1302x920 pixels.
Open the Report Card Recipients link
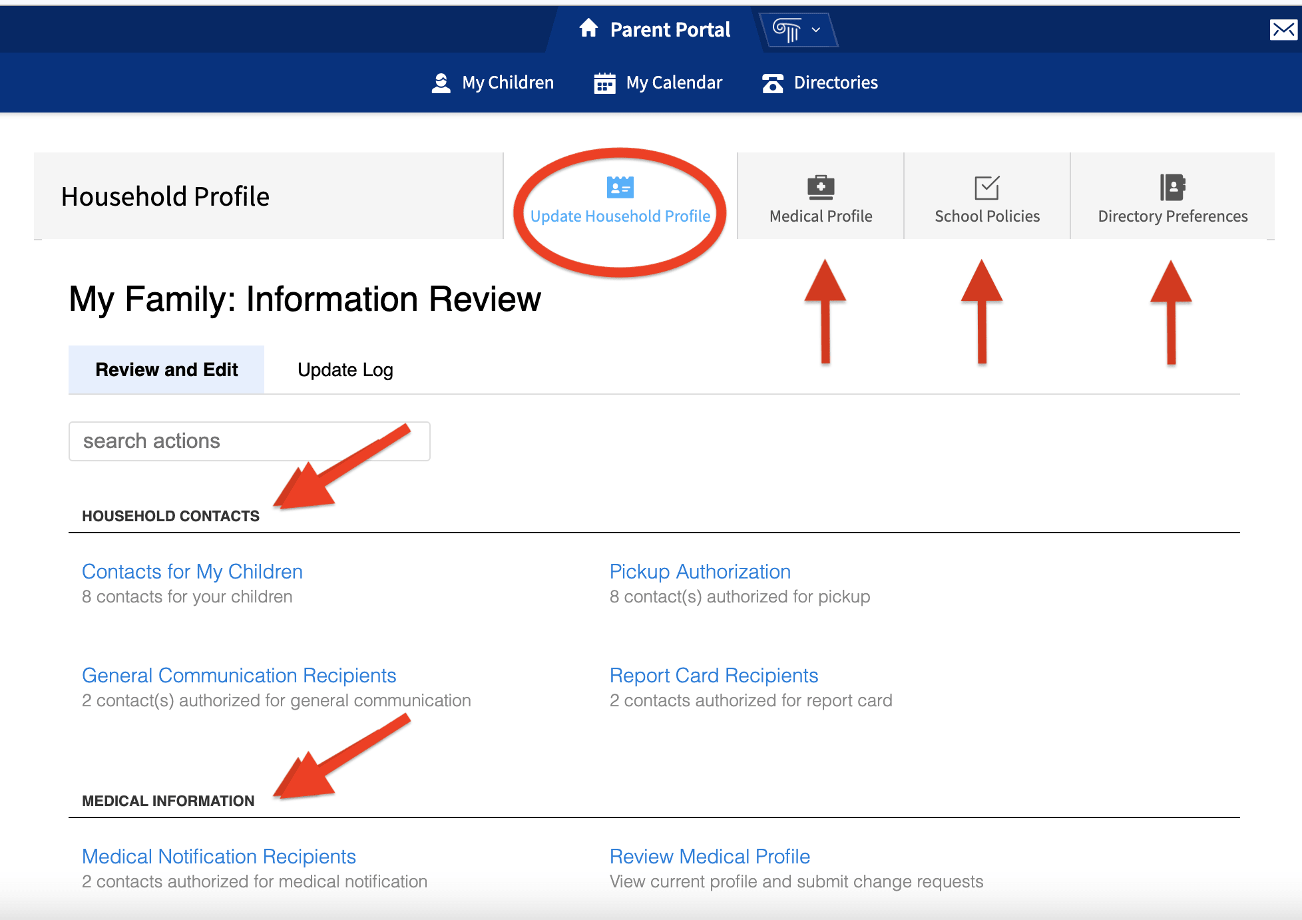714,676
